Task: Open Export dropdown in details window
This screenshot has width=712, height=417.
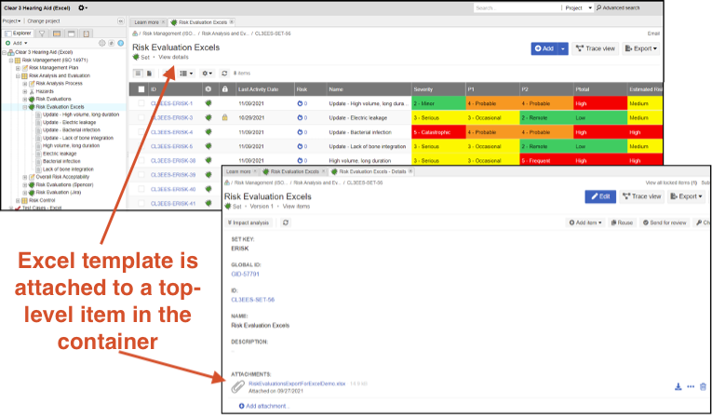Action: 686,196
